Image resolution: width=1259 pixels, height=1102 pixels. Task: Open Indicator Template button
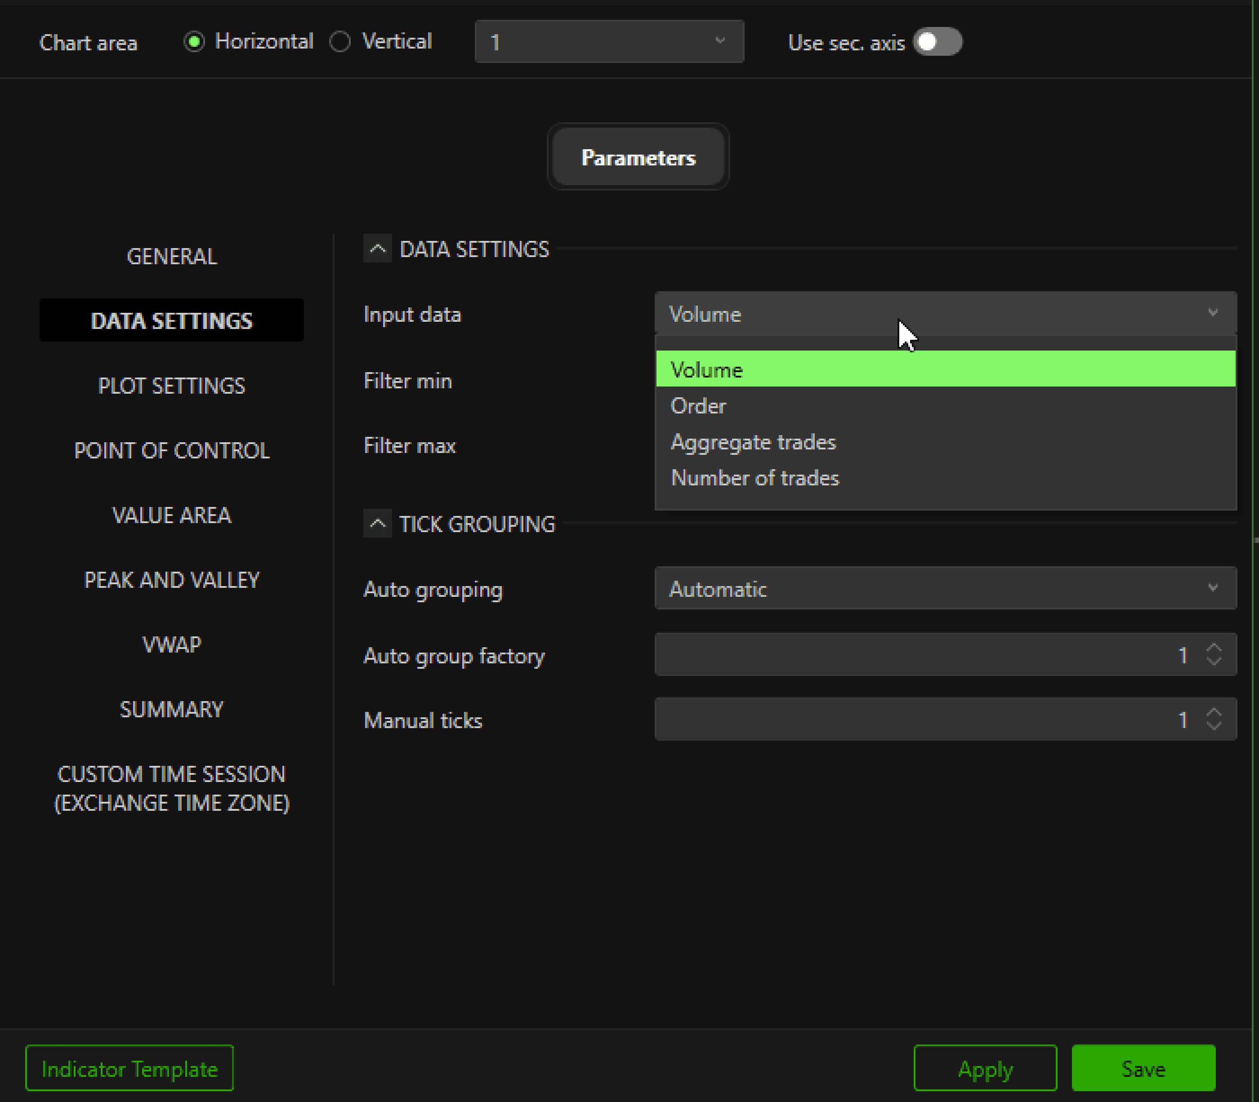pyautogui.click(x=129, y=1068)
